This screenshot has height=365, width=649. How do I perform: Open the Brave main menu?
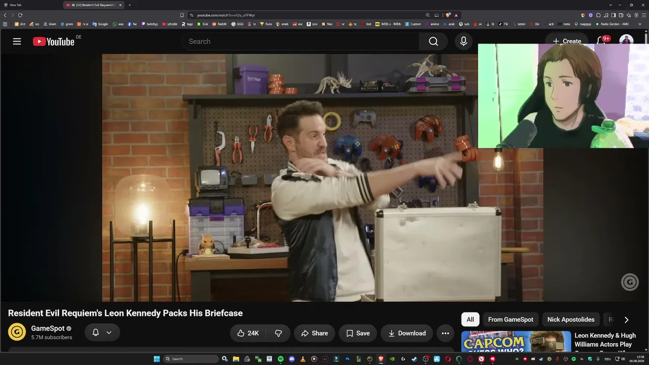click(x=644, y=15)
